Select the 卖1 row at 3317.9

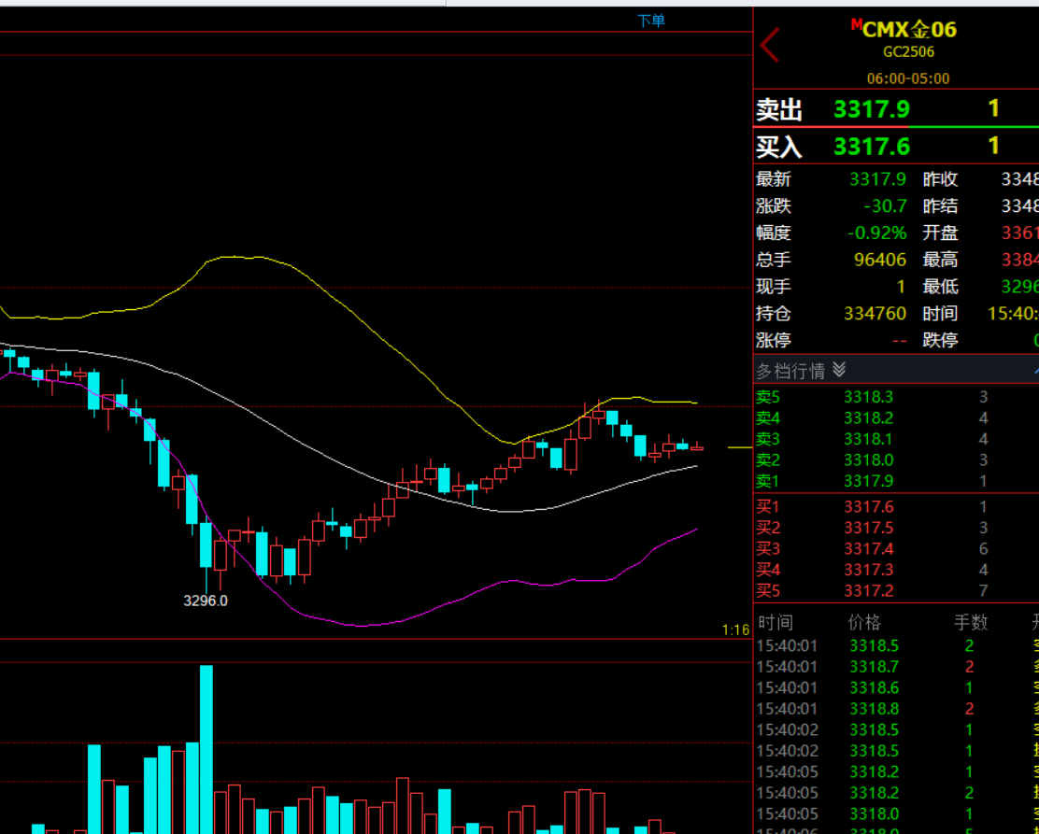pyautogui.click(x=896, y=481)
